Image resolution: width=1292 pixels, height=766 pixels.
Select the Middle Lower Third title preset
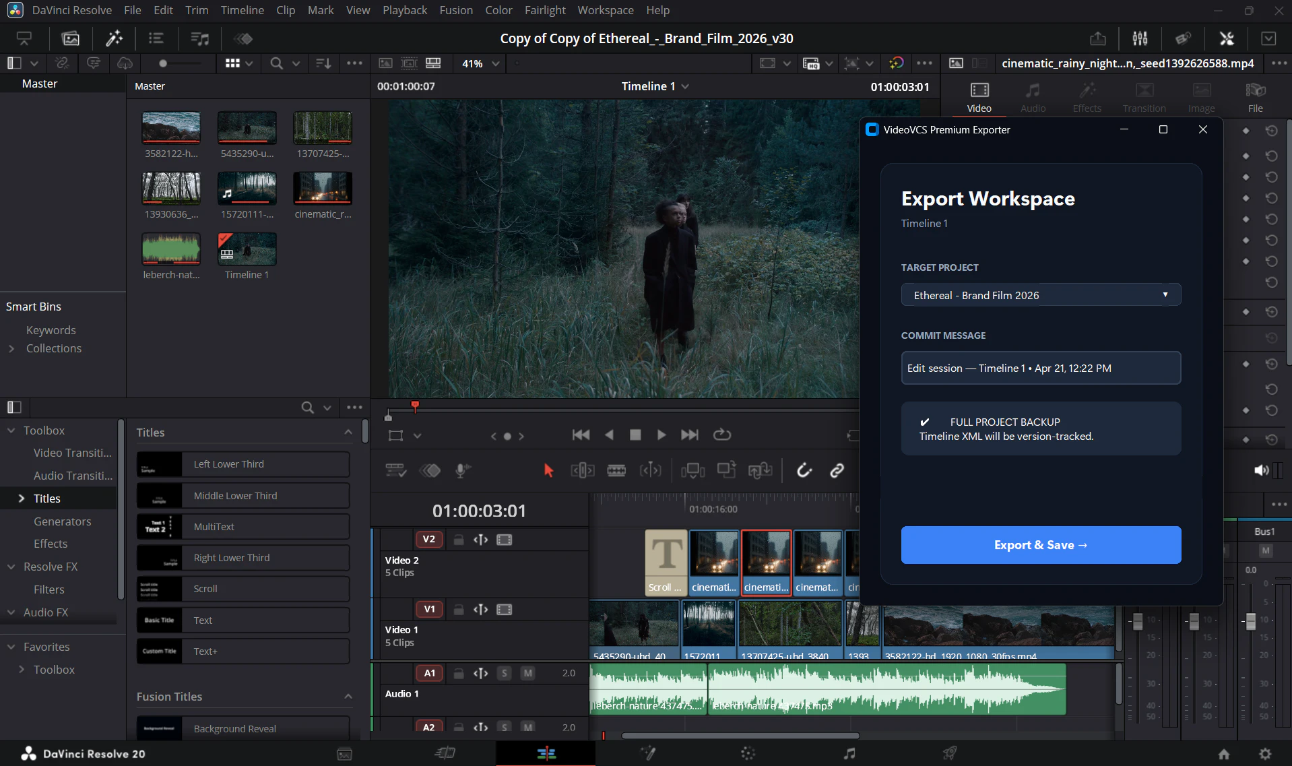point(243,495)
